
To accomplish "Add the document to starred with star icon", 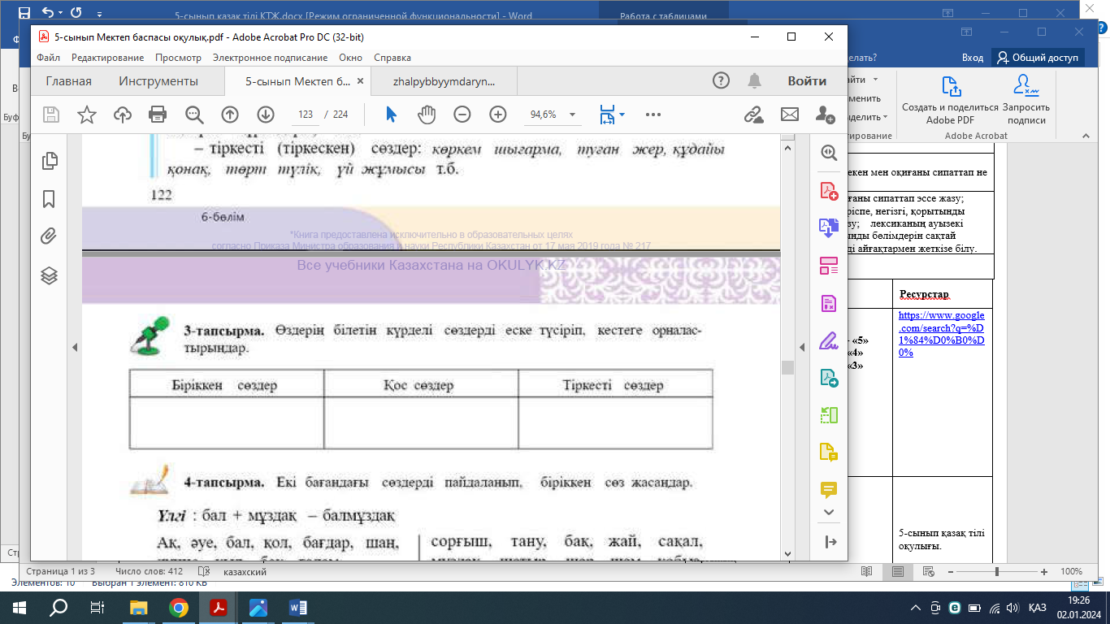I will tap(87, 115).
